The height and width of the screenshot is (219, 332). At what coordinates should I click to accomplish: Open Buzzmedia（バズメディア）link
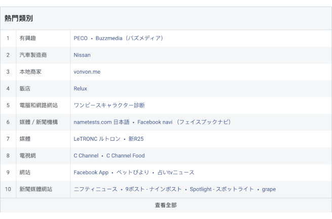point(130,38)
